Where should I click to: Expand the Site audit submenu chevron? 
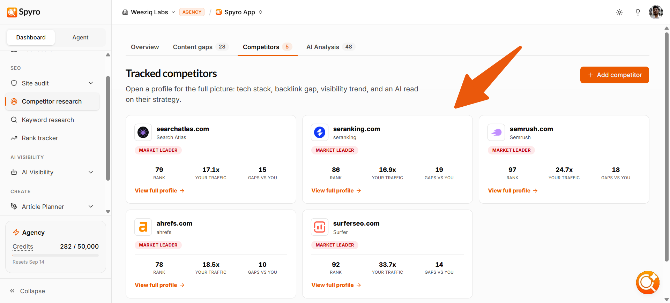pos(91,83)
